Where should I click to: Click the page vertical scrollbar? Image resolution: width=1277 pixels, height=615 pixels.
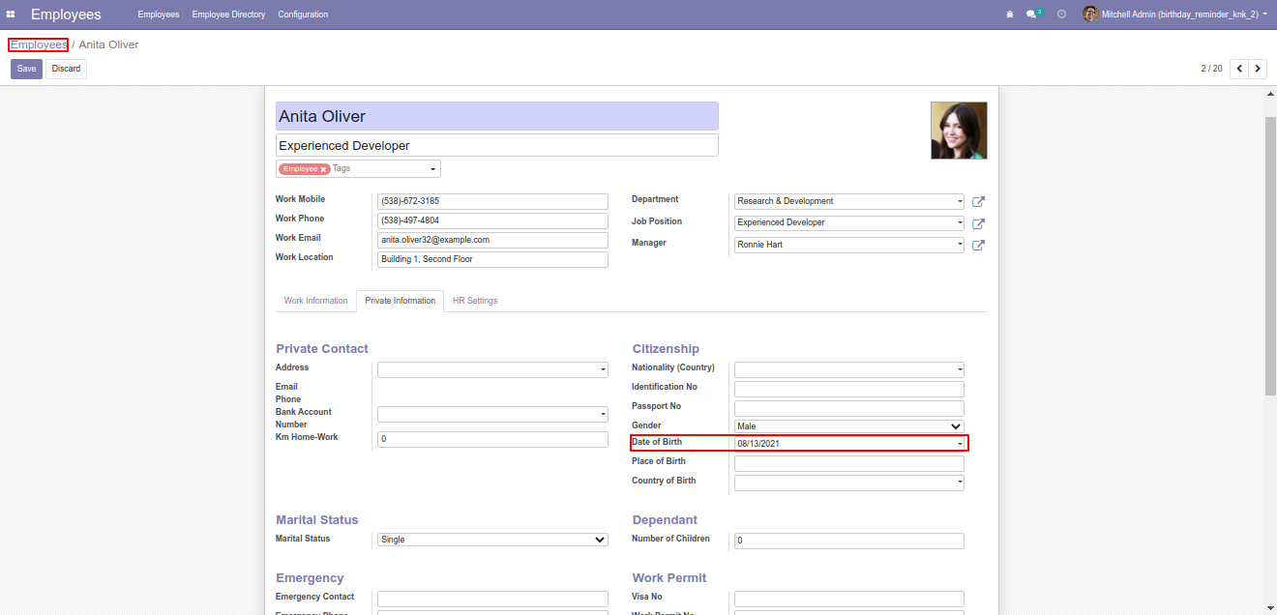(x=1271, y=256)
